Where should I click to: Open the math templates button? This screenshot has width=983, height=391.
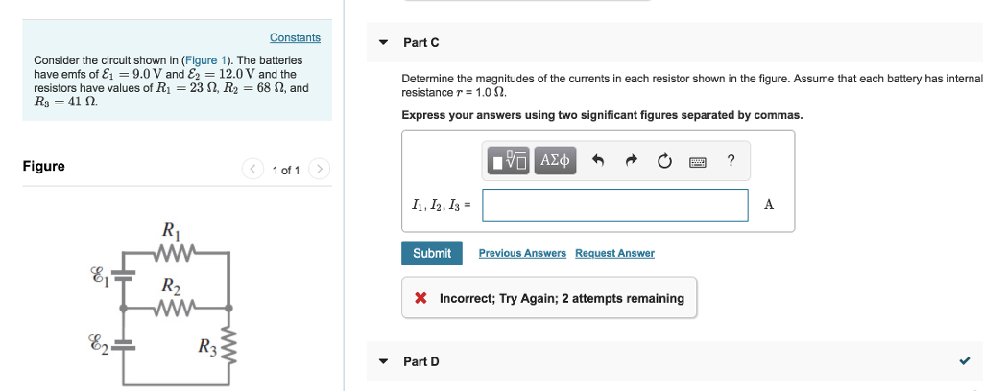coord(509,161)
